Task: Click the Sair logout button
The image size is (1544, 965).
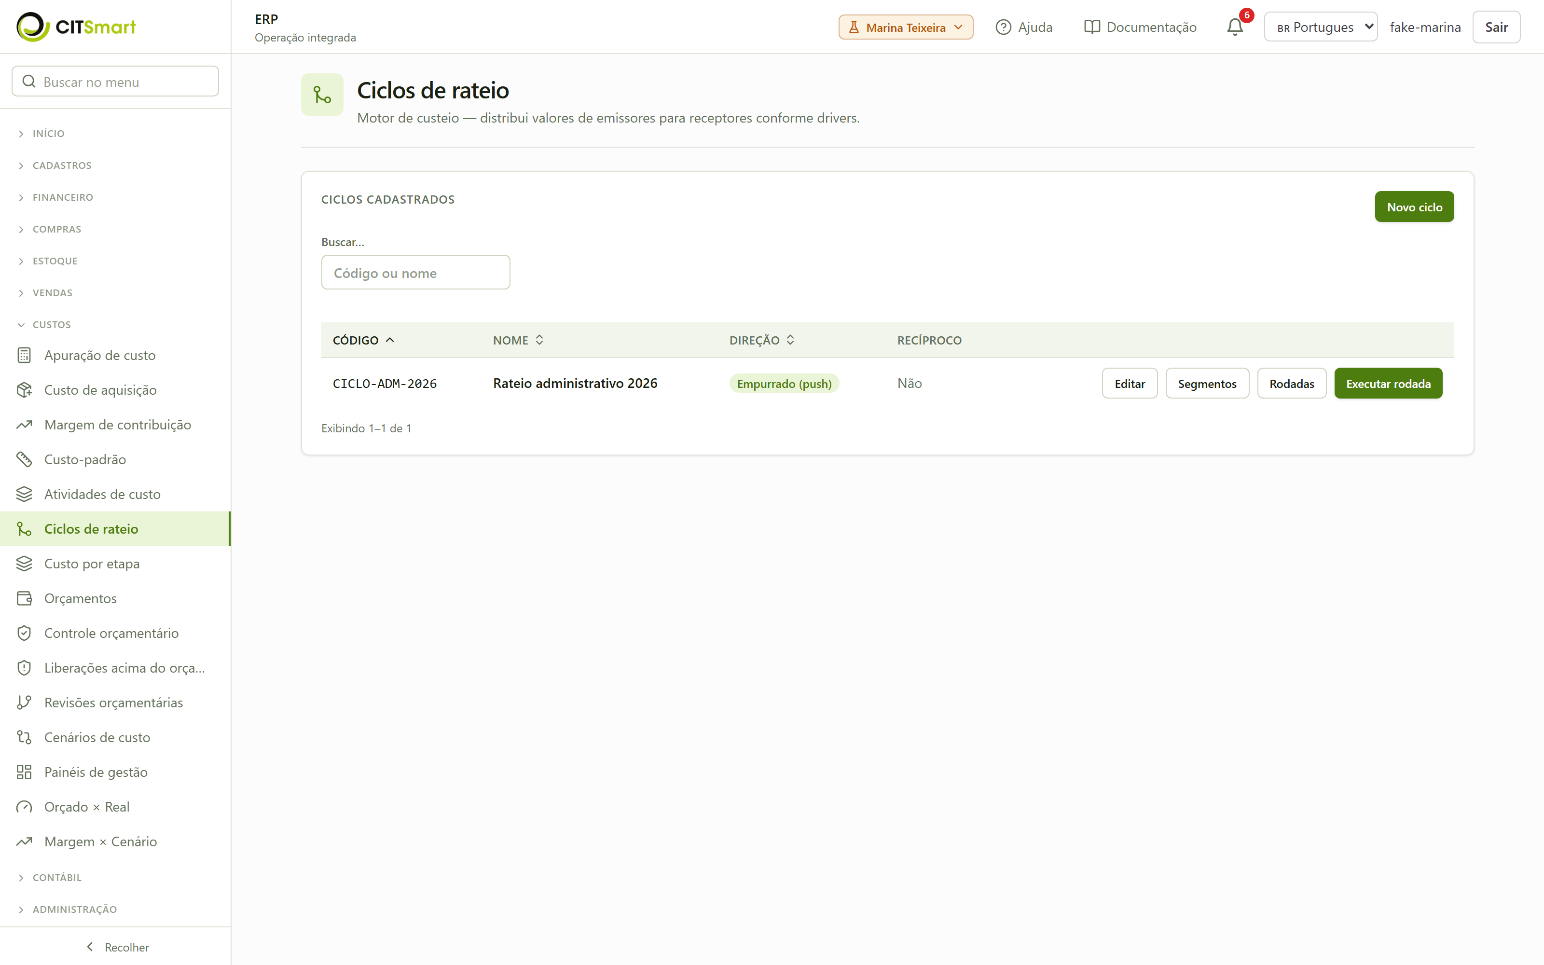Action: pos(1496,27)
